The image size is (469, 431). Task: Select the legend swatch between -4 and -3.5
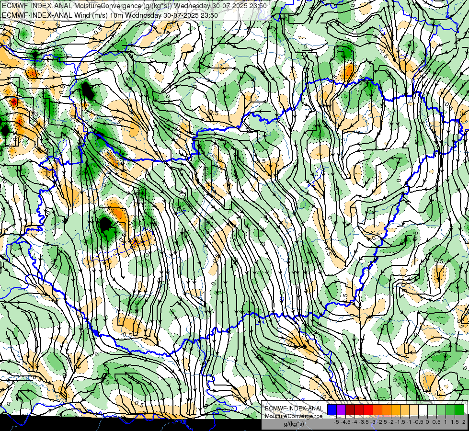359,409
